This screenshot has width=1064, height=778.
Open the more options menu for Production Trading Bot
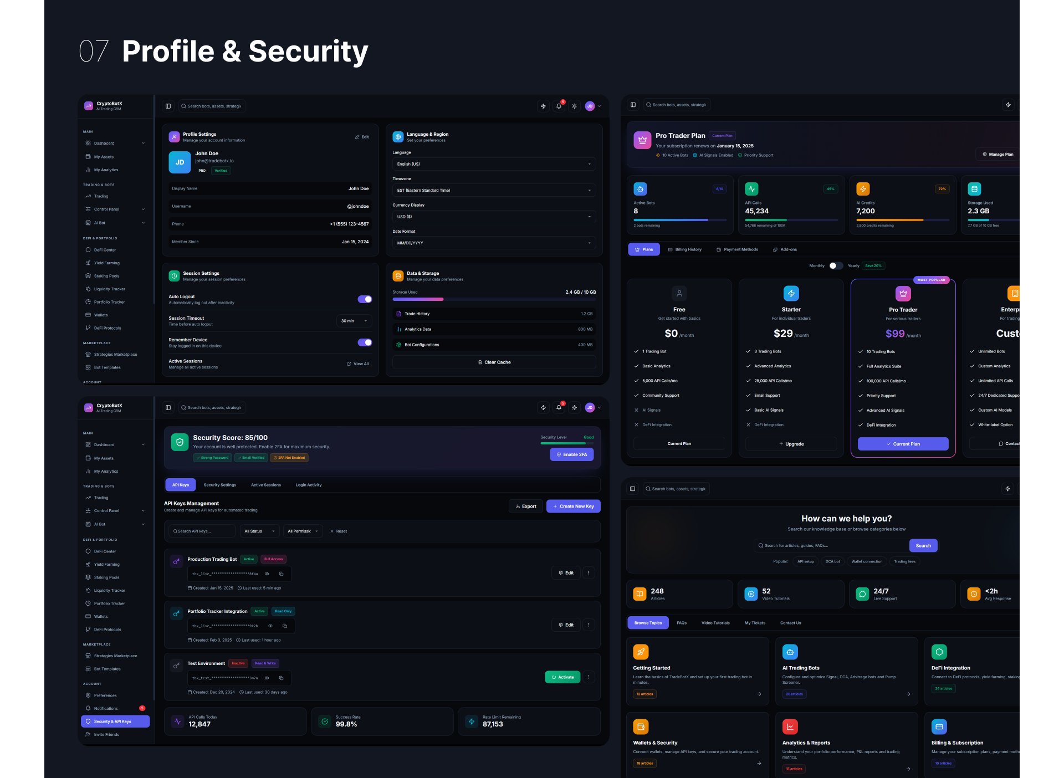click(589, 572)
